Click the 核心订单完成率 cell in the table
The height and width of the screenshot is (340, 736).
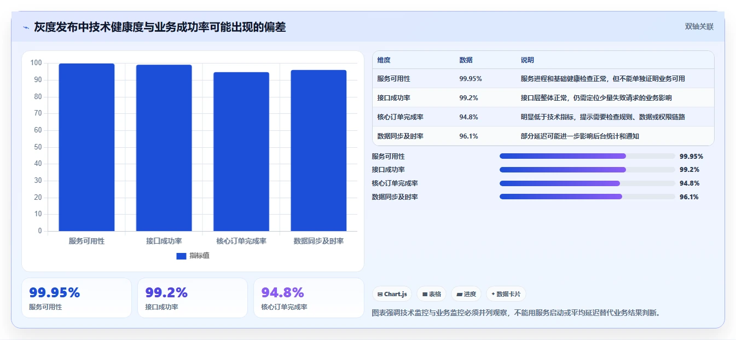pos(401,117)
